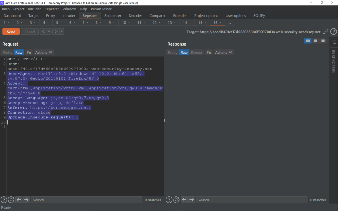Switch to Sequencer tab

click(113, 16)
